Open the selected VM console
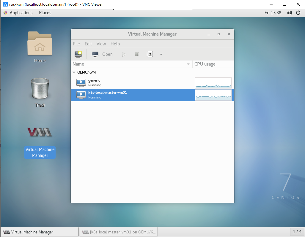Image resolution: width=305 pixels, height=237 pixels. [102, 54]
